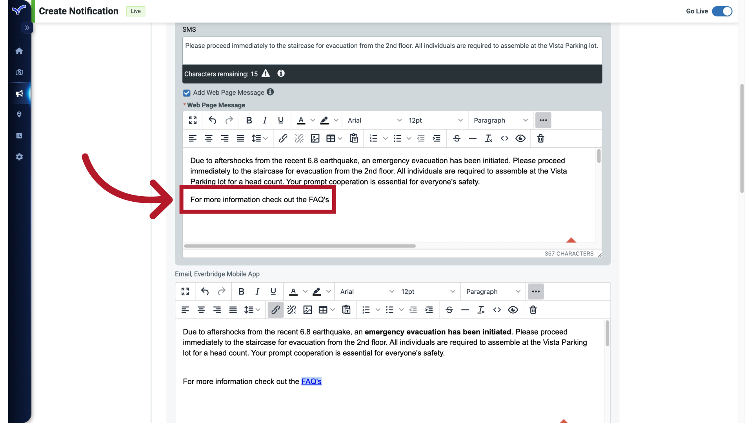The width and height of the screenshot is (753, 423).
Task: Toggle more options ellipsis in Web Page editor
Action: click(543, 120)
